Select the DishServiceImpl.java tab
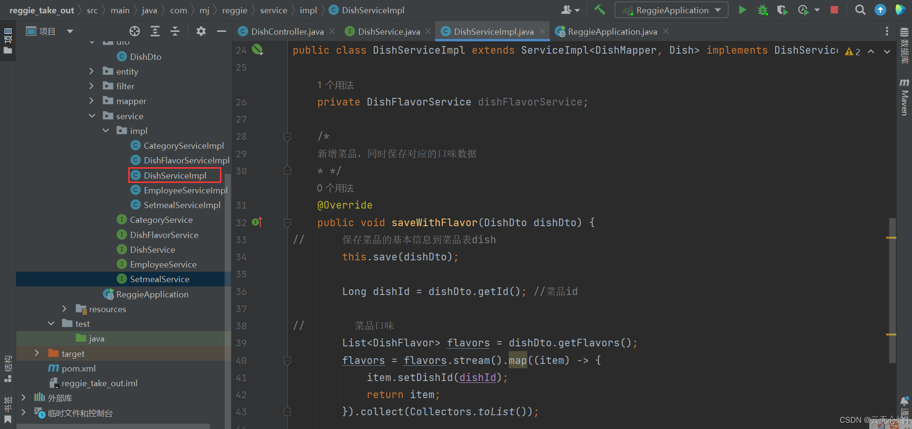 point(493,31)
